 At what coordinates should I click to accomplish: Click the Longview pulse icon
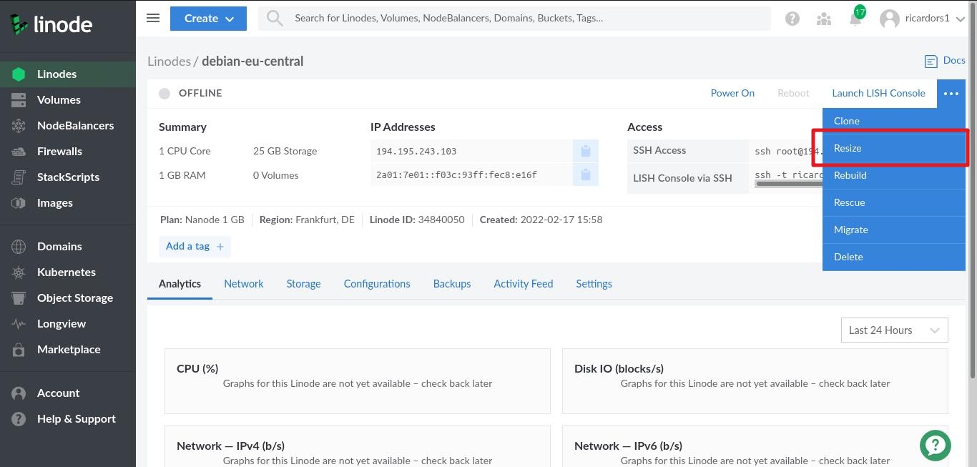19,324
